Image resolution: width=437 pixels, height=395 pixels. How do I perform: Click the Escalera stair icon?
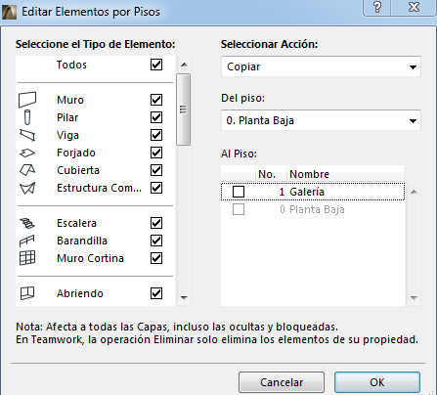tap(27, 223)
